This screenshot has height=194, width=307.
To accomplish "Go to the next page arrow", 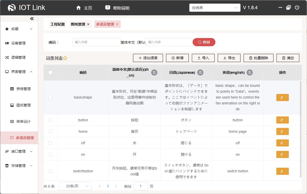I will (x=116, y=186).
